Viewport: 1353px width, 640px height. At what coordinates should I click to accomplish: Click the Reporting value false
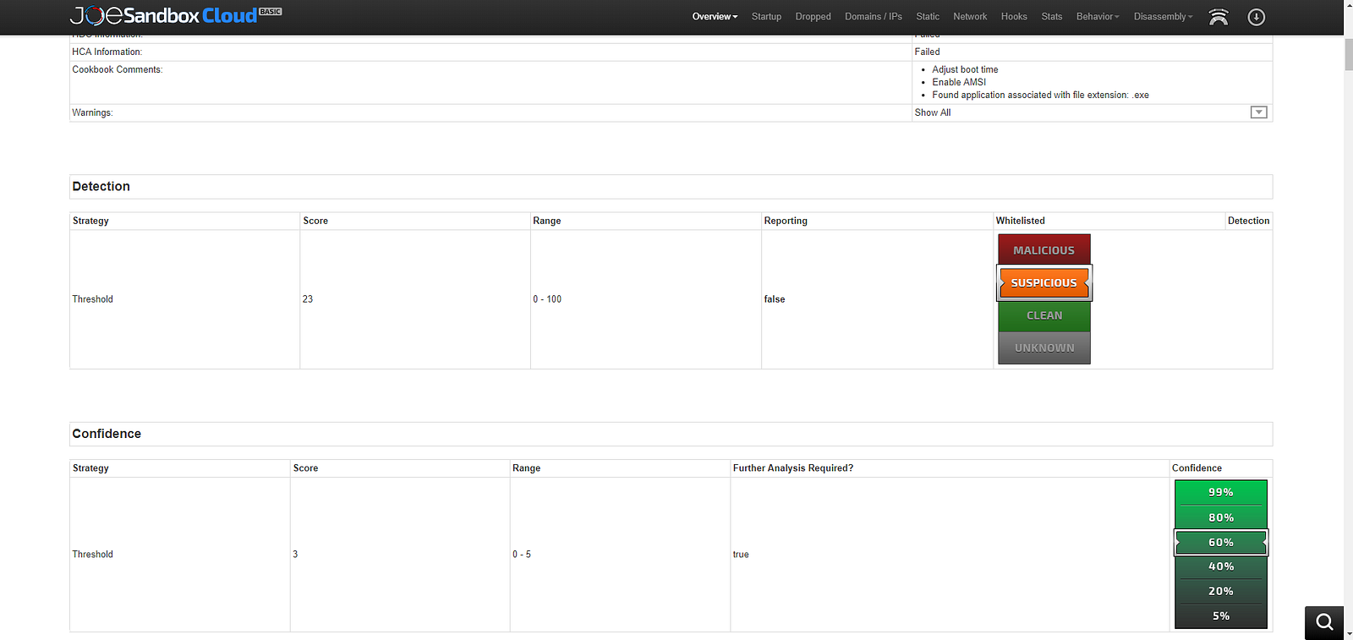(x=775, y=299)
